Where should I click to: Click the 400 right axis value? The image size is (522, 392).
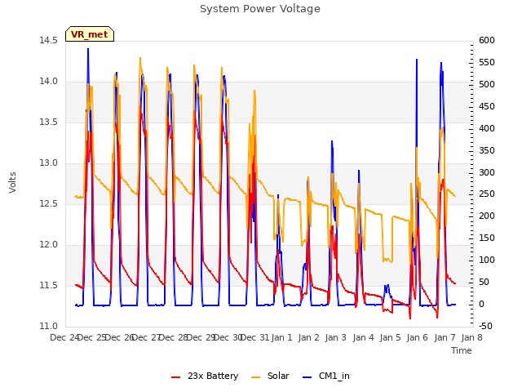pyautogui.click(x=487, y=128)
